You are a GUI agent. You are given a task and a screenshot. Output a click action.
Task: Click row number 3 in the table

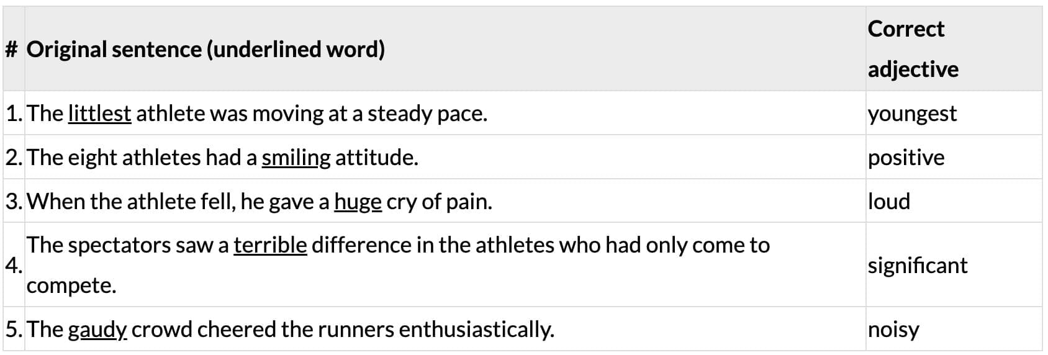pos(14,202)
